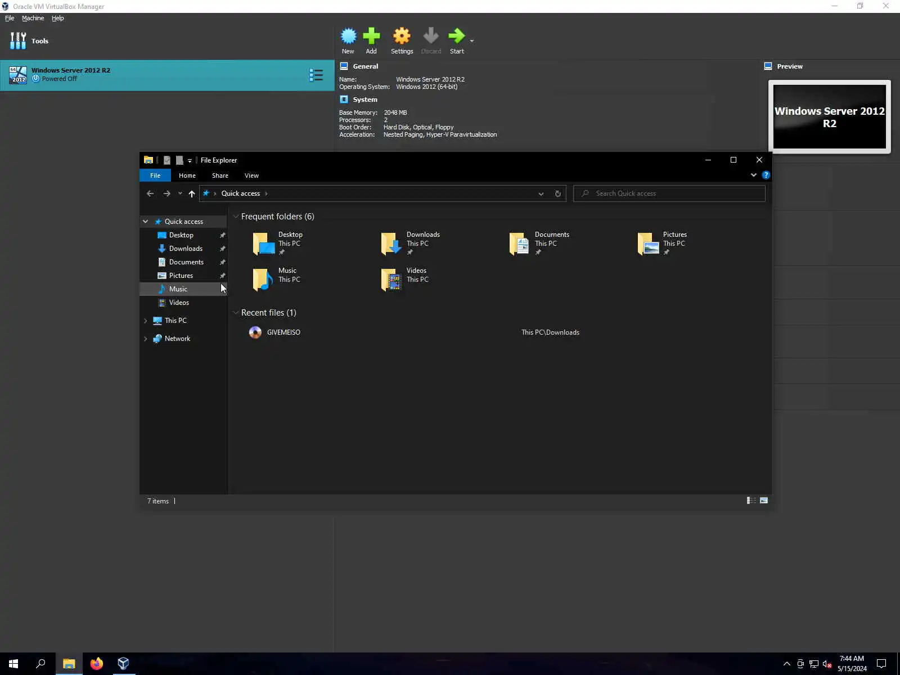900x675 pixels.
Task: Open the File tab in File Explorer
Action: tap(155, 175)
